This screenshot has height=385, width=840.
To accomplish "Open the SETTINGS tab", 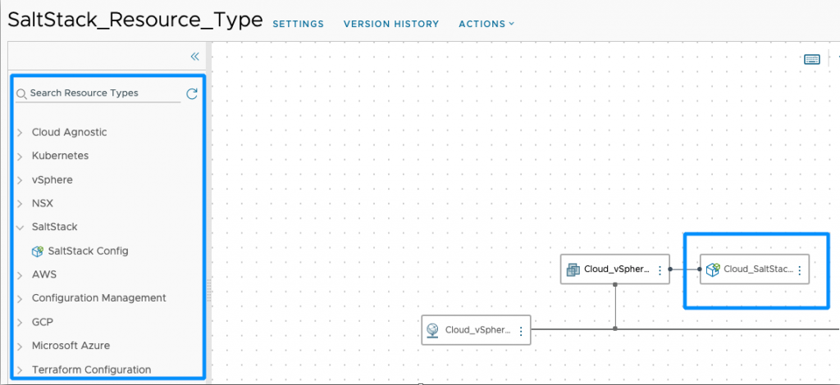I will [x=299, y=24].
